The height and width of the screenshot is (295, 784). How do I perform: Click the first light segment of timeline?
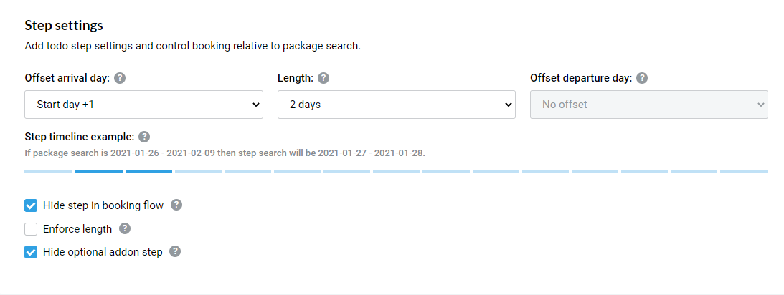click(x=49, y=172)
